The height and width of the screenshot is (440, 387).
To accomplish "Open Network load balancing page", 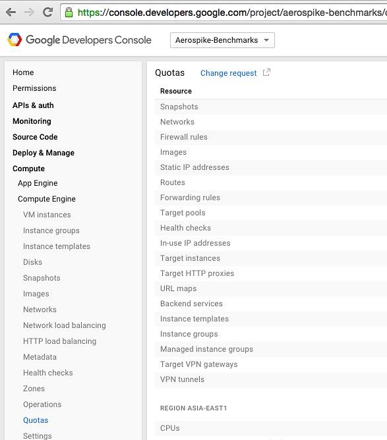I will pyautogui.click(x=65, y=325).
